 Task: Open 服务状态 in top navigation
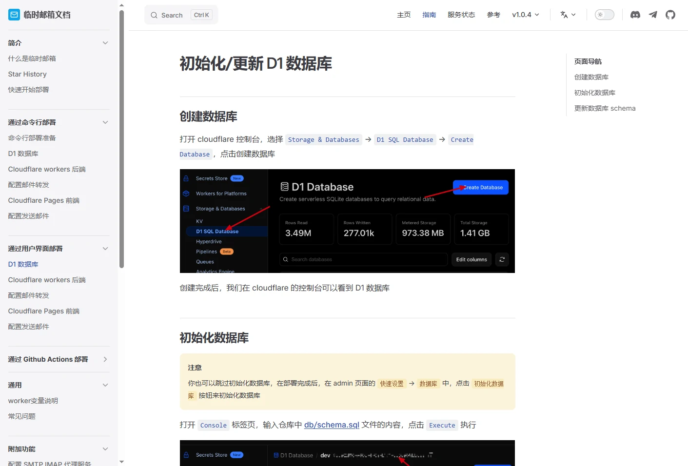point(461,15)
